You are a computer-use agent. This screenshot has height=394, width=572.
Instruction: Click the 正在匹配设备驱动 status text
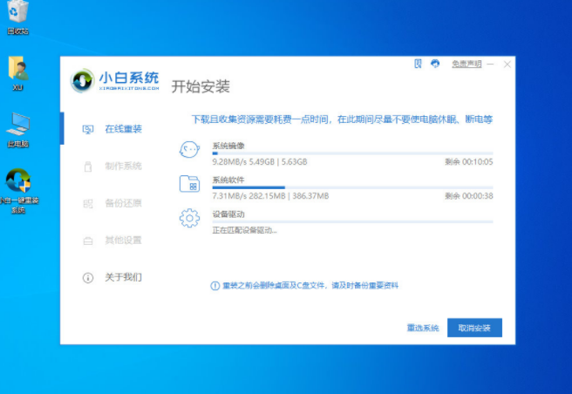tap(244, 230)
